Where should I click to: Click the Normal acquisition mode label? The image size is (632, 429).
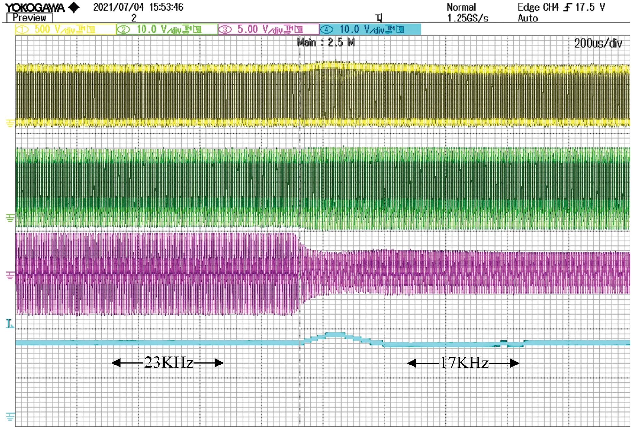tap(461, 7)
